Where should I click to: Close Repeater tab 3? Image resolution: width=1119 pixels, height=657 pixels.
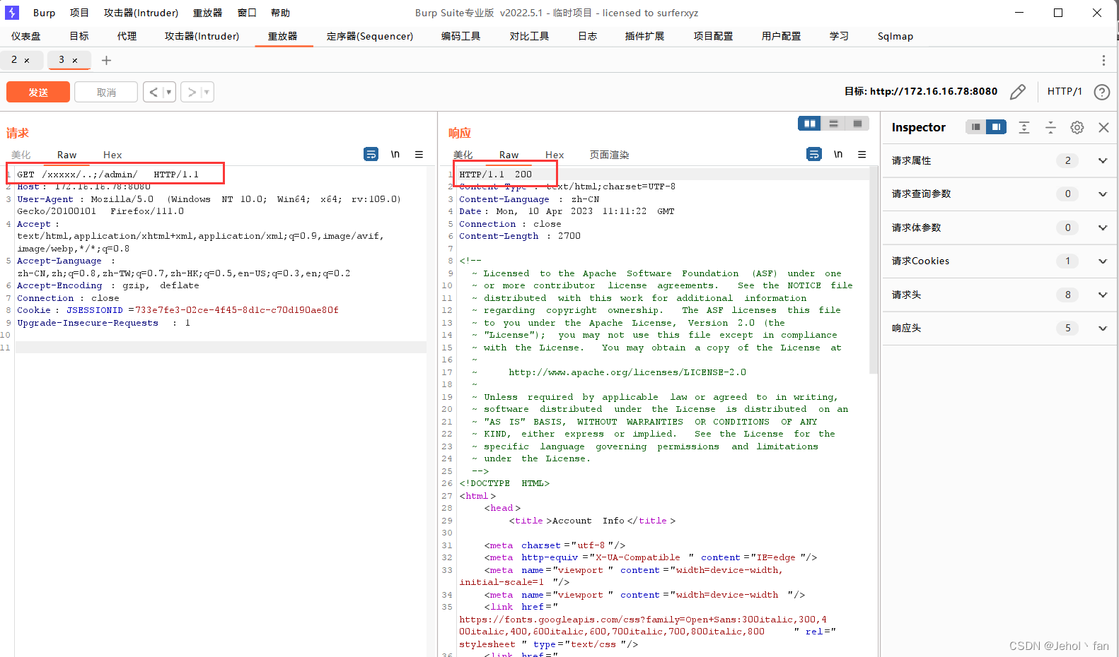[x=75, y=61]
